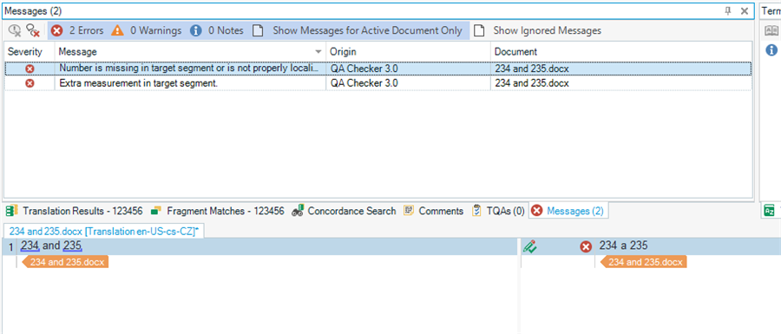Viewport: 781px width, 334px height.
Task: Pin the Messages panel with auto-hide
Action: pyautogui.click(x=728, y=11)
